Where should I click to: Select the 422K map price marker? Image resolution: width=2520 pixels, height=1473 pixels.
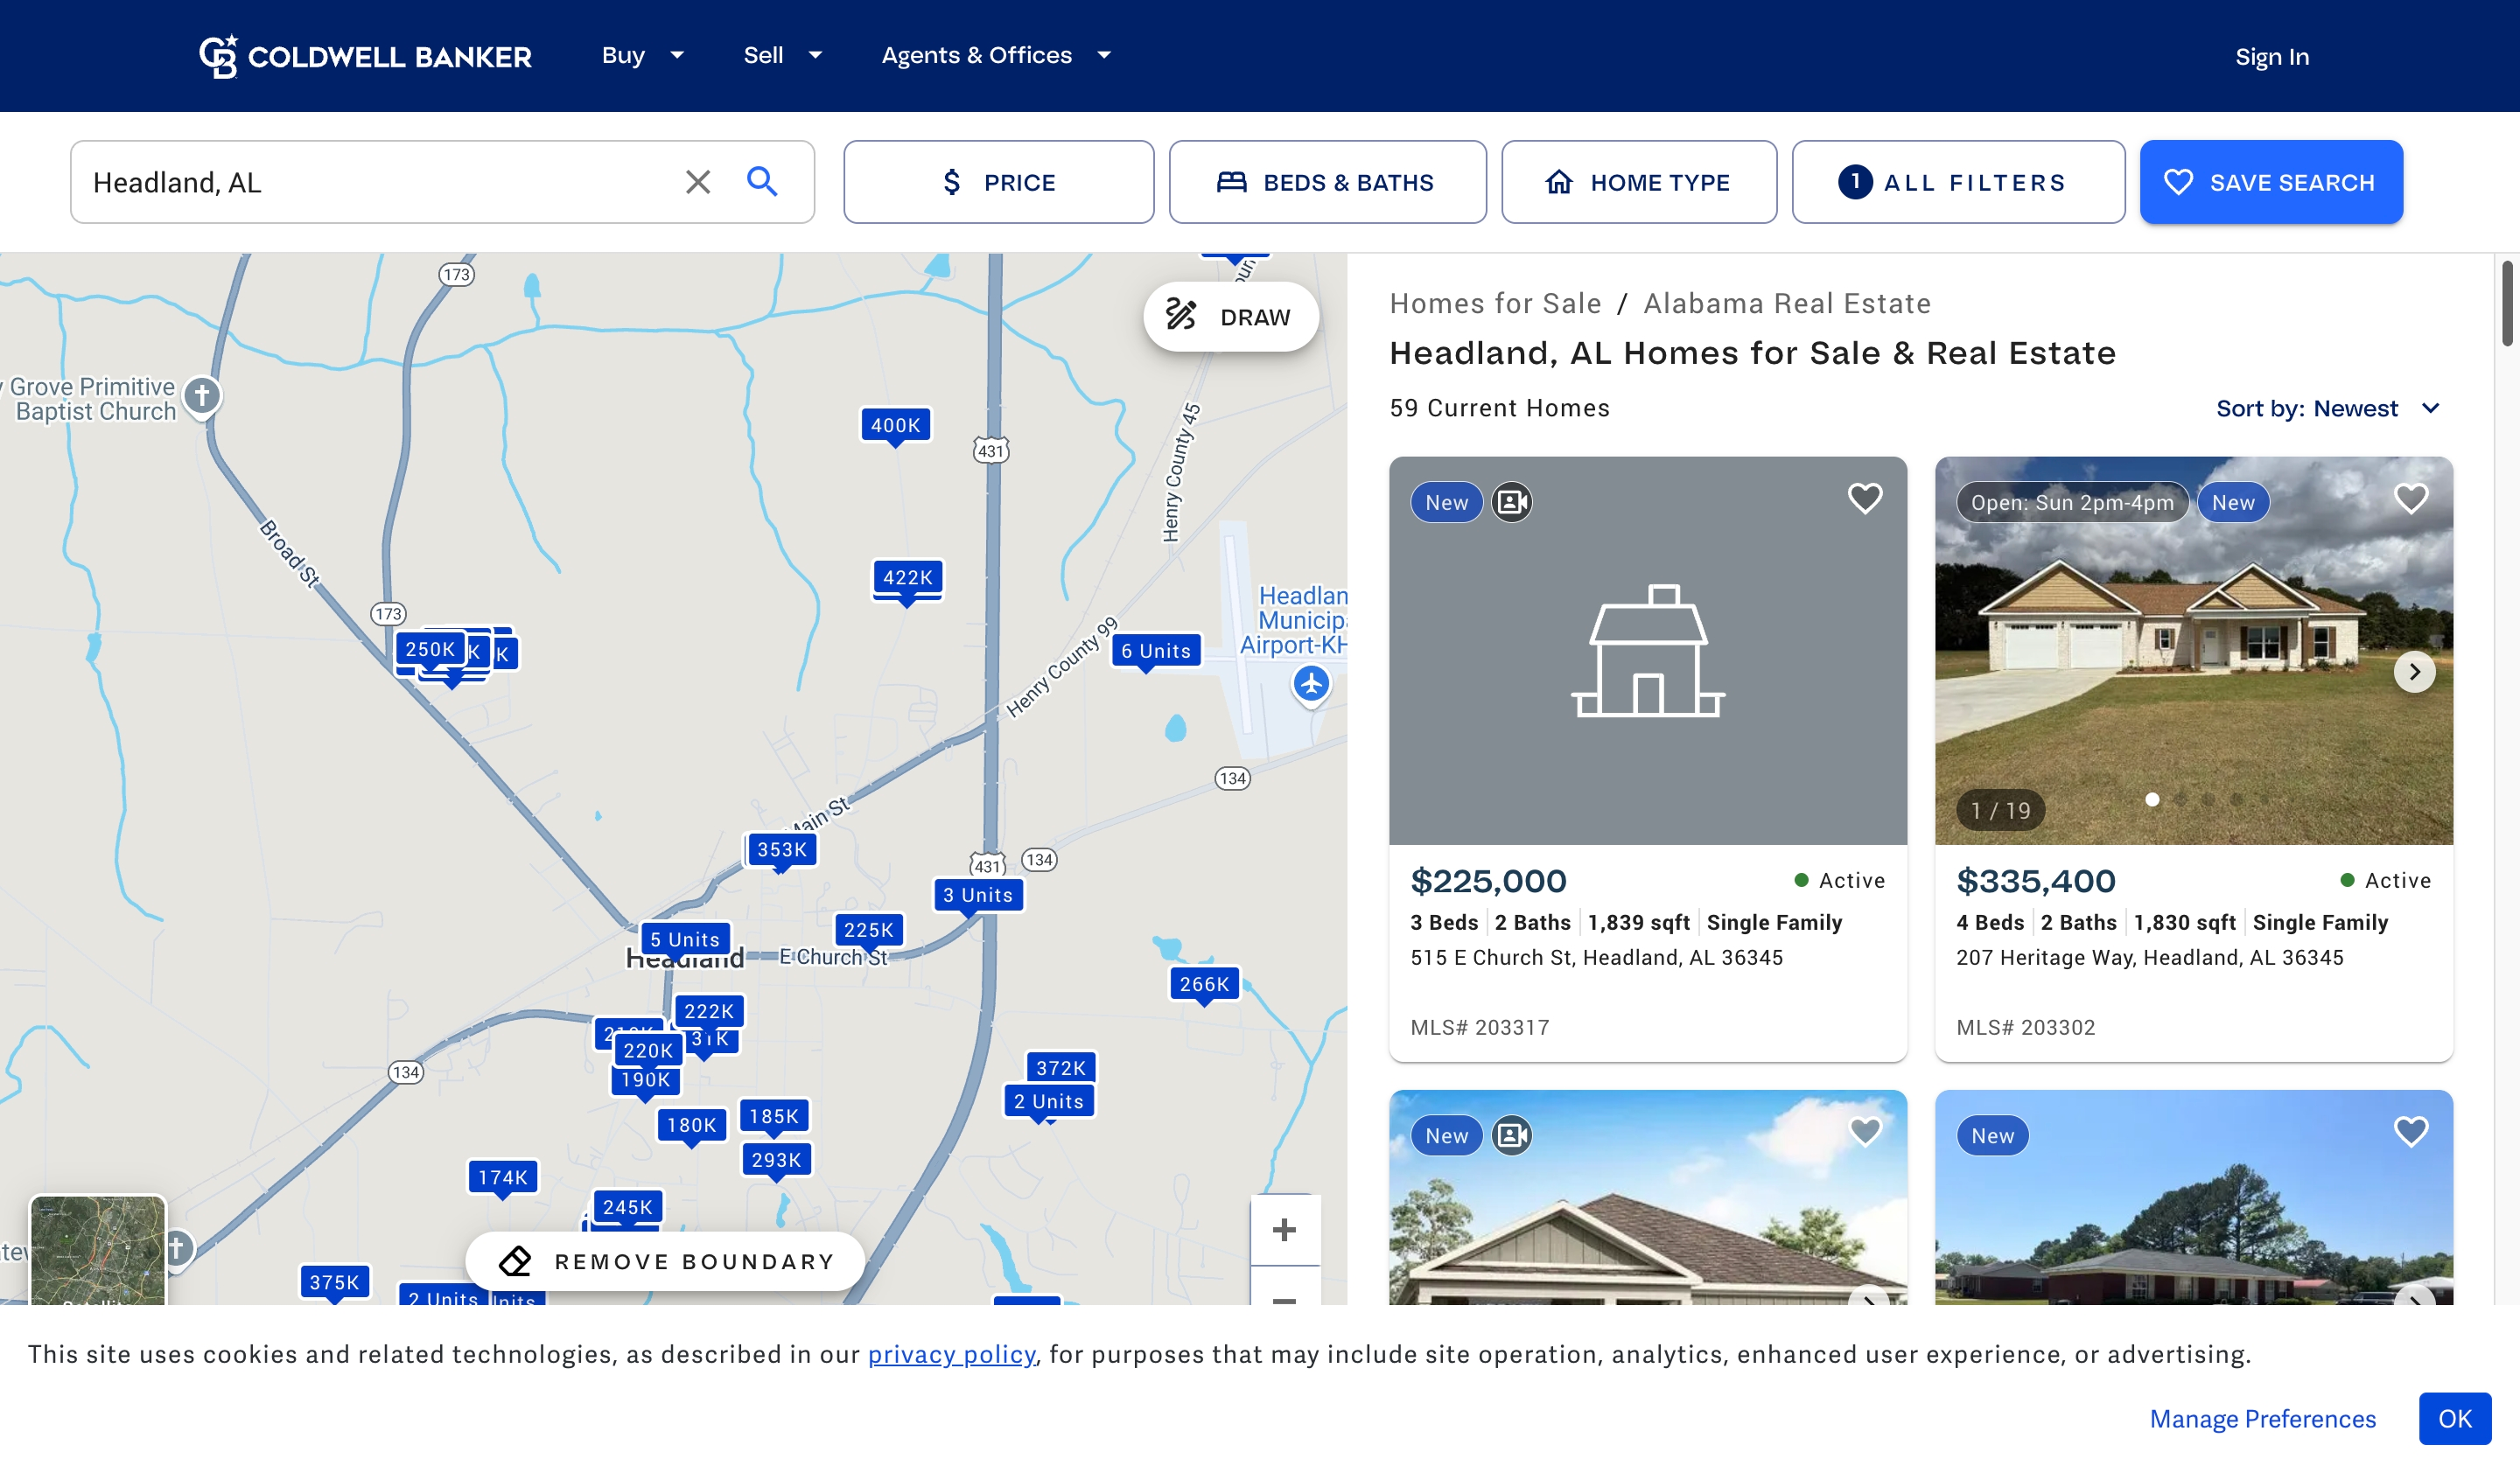pyautogui.click(x=907, y=576)
